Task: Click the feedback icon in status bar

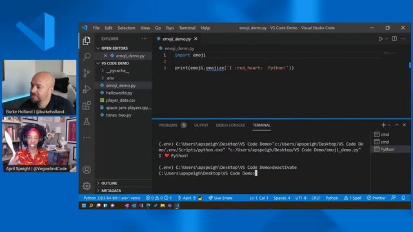Action: 393,198
